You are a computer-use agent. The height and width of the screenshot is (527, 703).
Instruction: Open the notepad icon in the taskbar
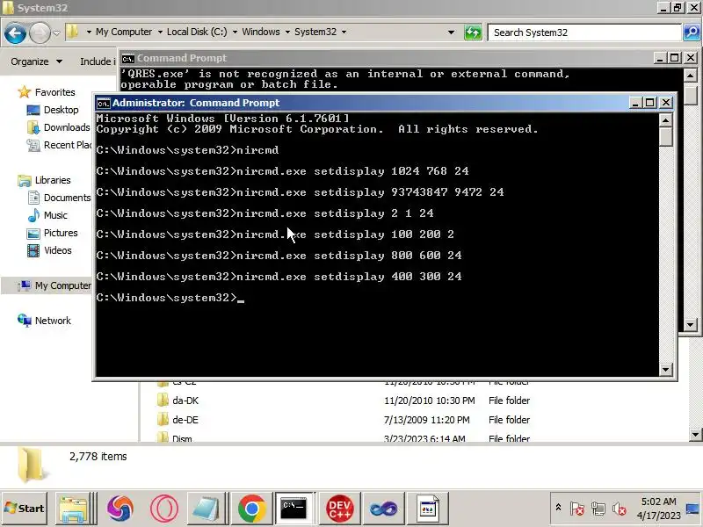pos(206,509)
